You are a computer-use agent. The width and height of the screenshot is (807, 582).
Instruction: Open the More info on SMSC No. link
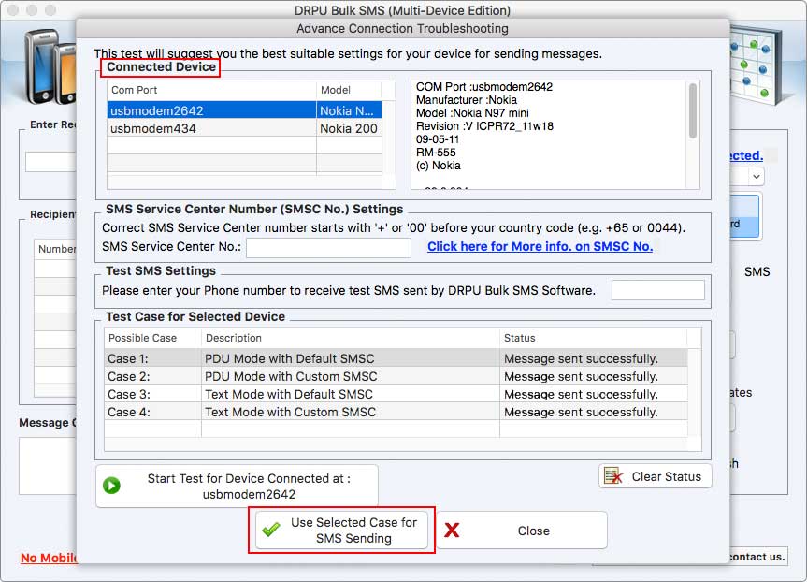click(540, 247)
